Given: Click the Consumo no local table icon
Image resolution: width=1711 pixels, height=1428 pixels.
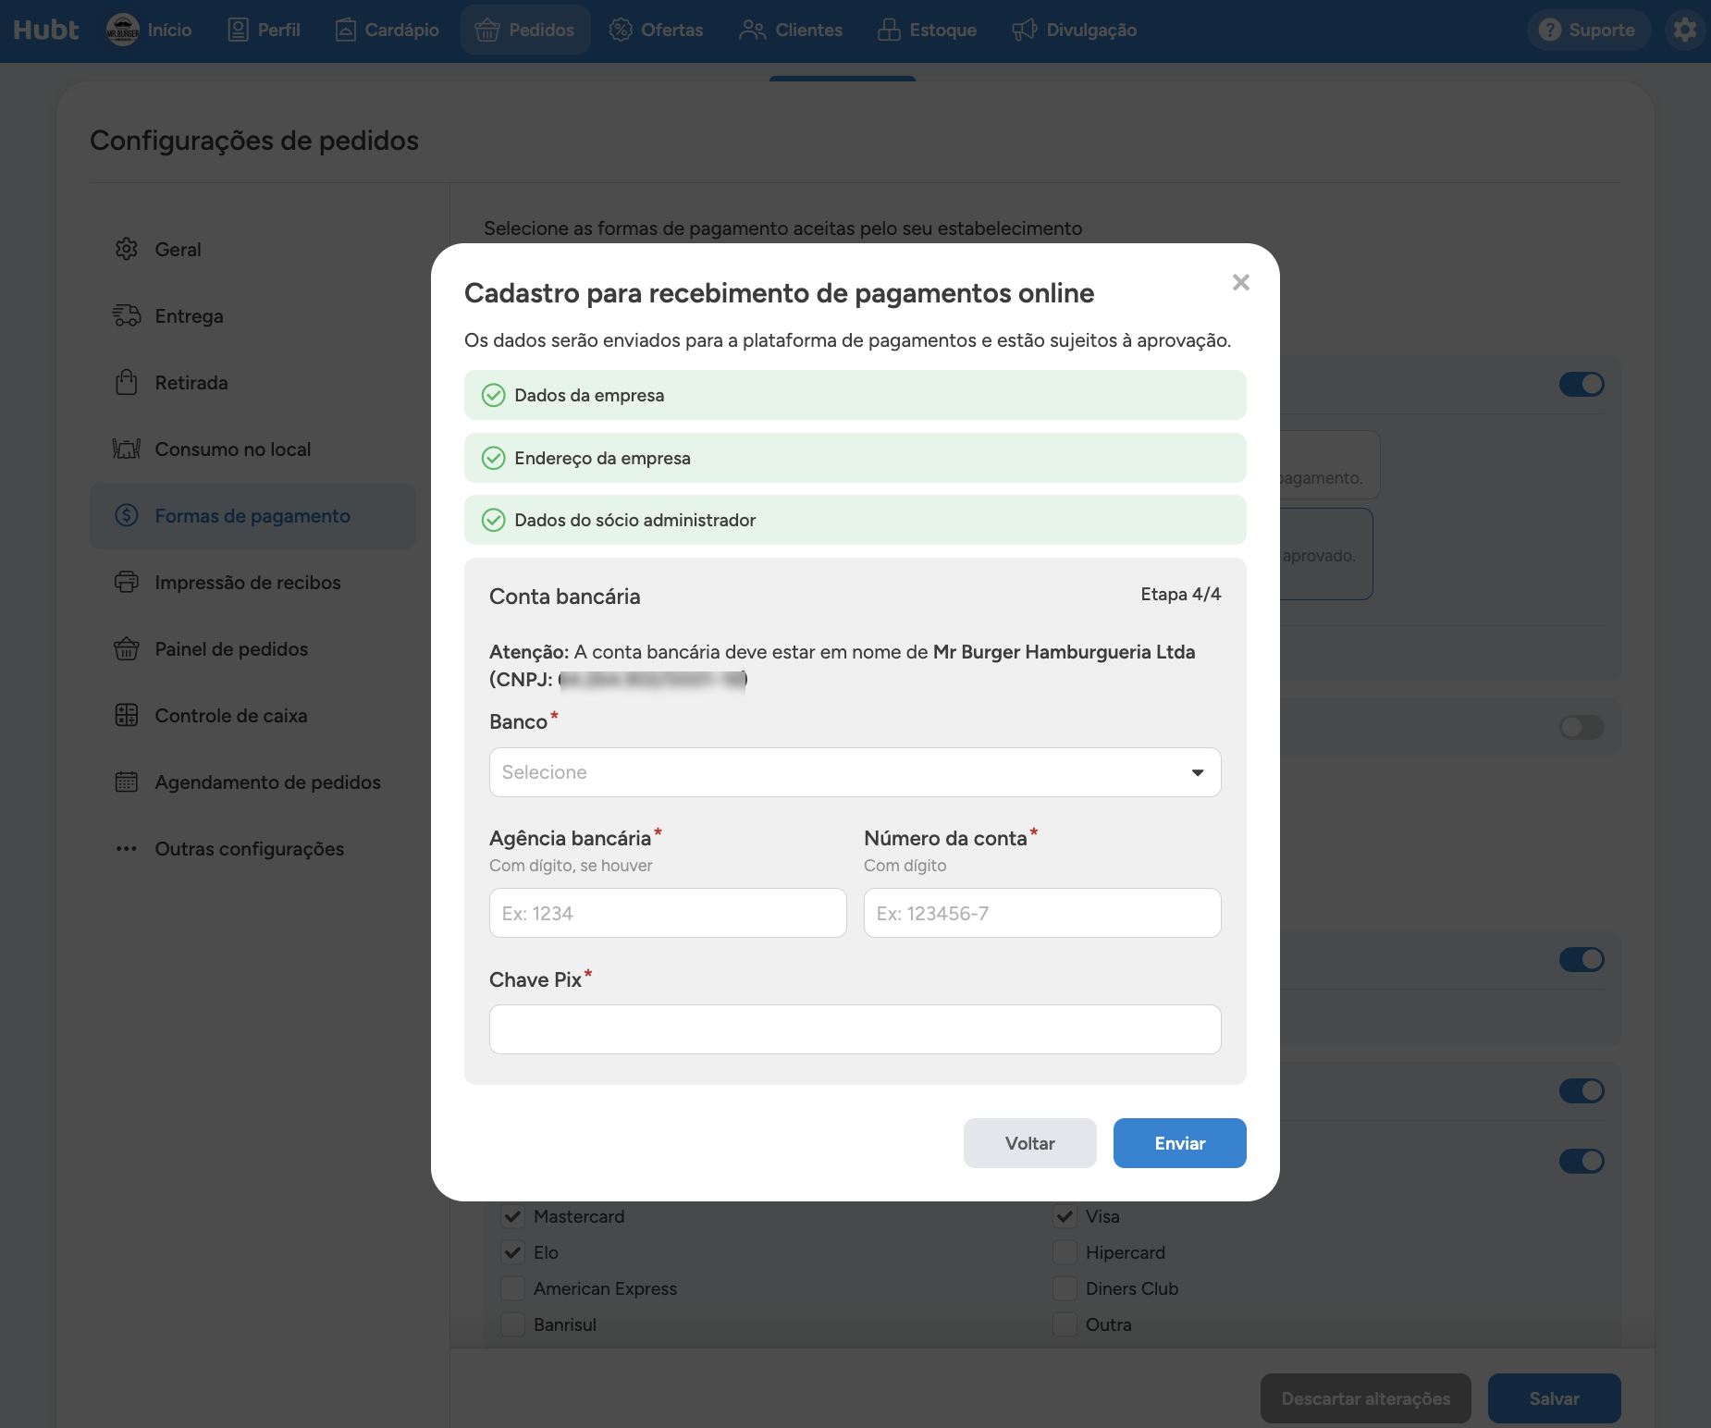Looking at the screenshot, I should tap(127, 449).
